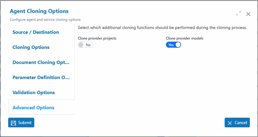Cancel the agent cloning dialog

point(237,123)
